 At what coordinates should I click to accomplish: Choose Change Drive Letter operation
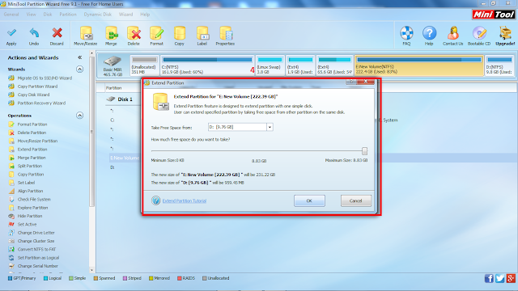(x=36, y=233)
